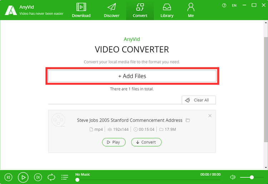Switch to the Discover tab
This screenshot has width=268, height=184.
tap(111, 10)
